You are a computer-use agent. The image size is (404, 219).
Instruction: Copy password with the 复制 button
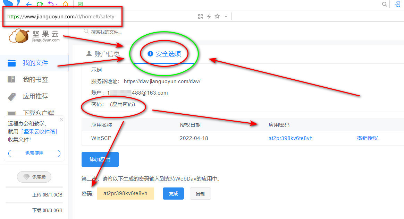[200, 193]
